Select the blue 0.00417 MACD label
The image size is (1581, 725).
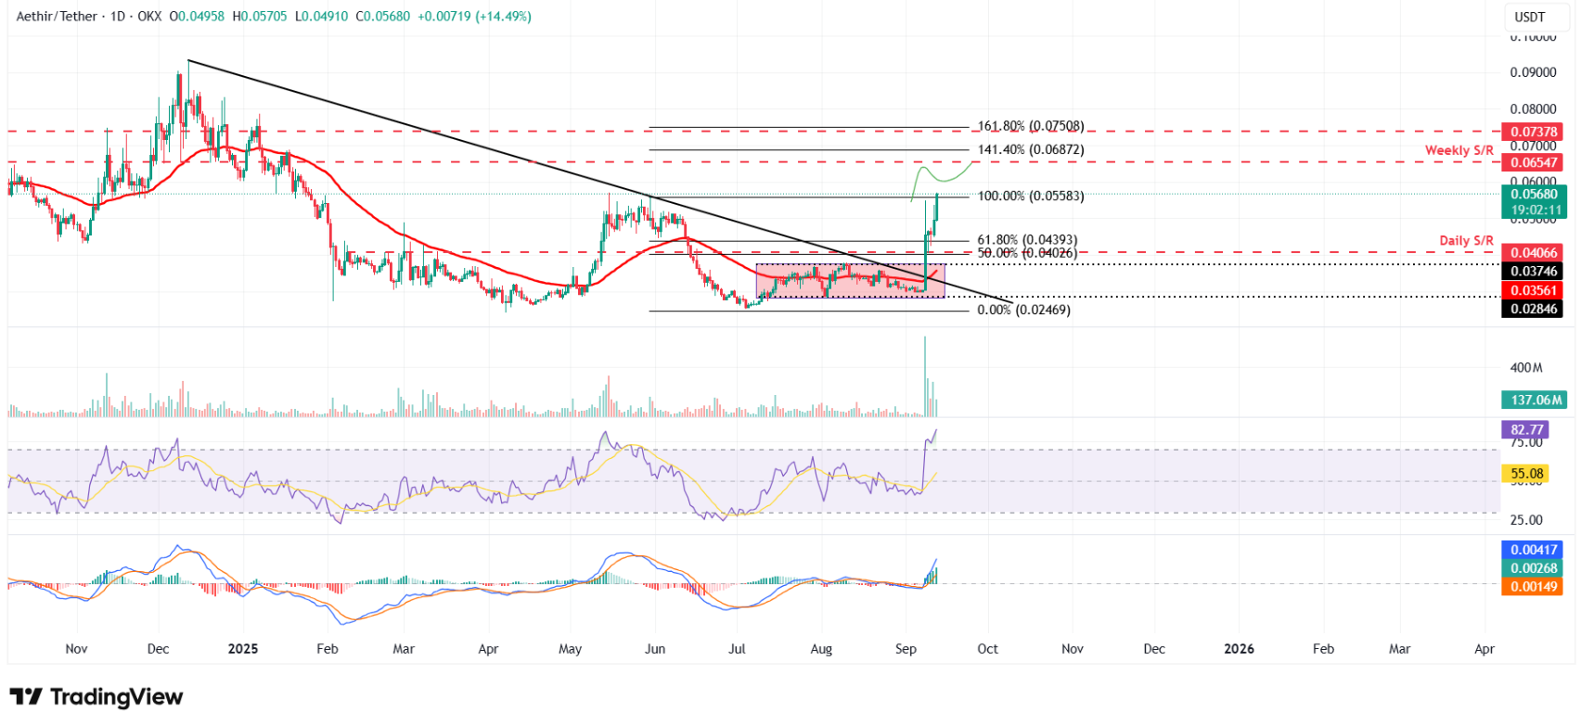point(1533,550)
